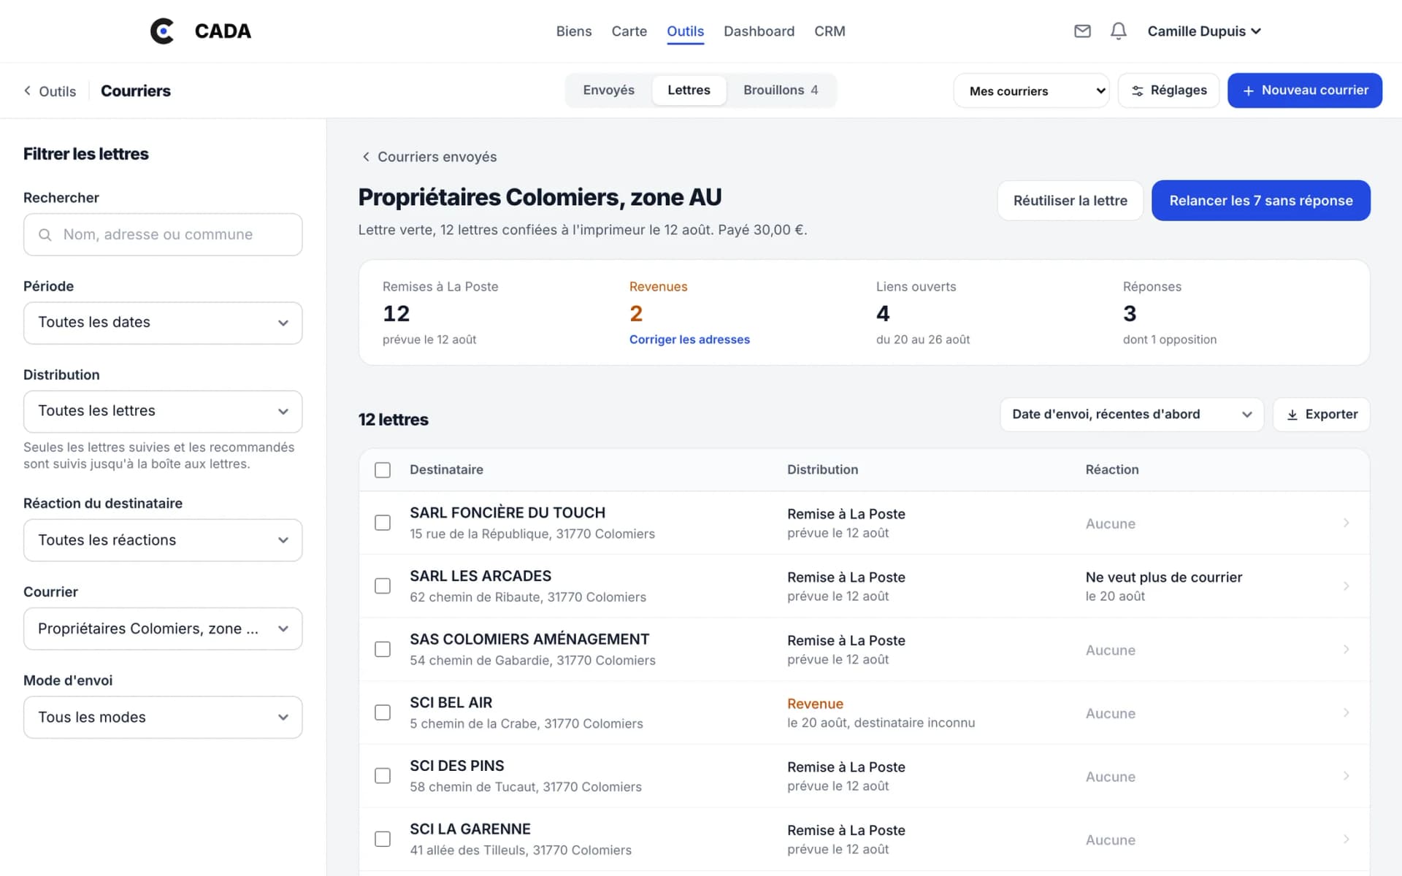Switch to the Brouillons tab
The width and height of the screenshot is (1402, 876).
click(x=781, y=90)
